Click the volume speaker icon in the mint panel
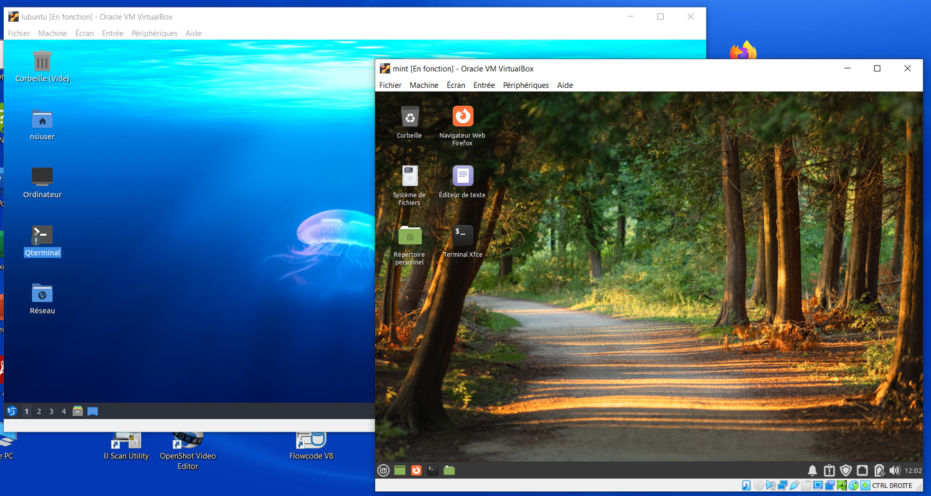This screenshot has height=496, width=931. [894, 470]
